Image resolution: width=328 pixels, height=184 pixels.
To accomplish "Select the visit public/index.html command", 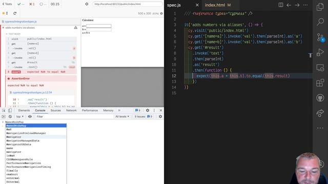I will point(41,39).
